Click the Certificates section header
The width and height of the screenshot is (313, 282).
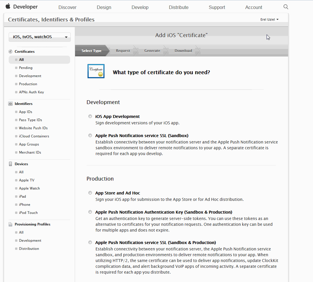coord(25,52)
